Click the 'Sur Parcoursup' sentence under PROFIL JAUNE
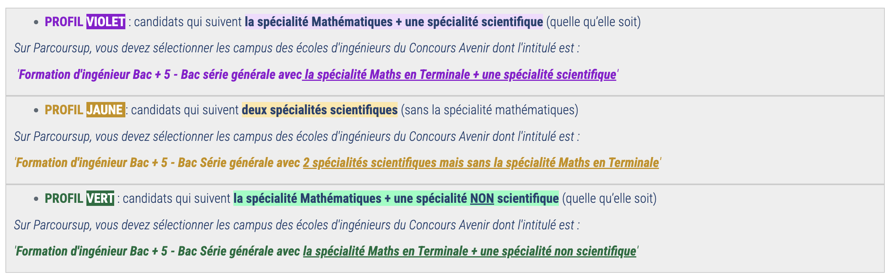 click(296, 137)
